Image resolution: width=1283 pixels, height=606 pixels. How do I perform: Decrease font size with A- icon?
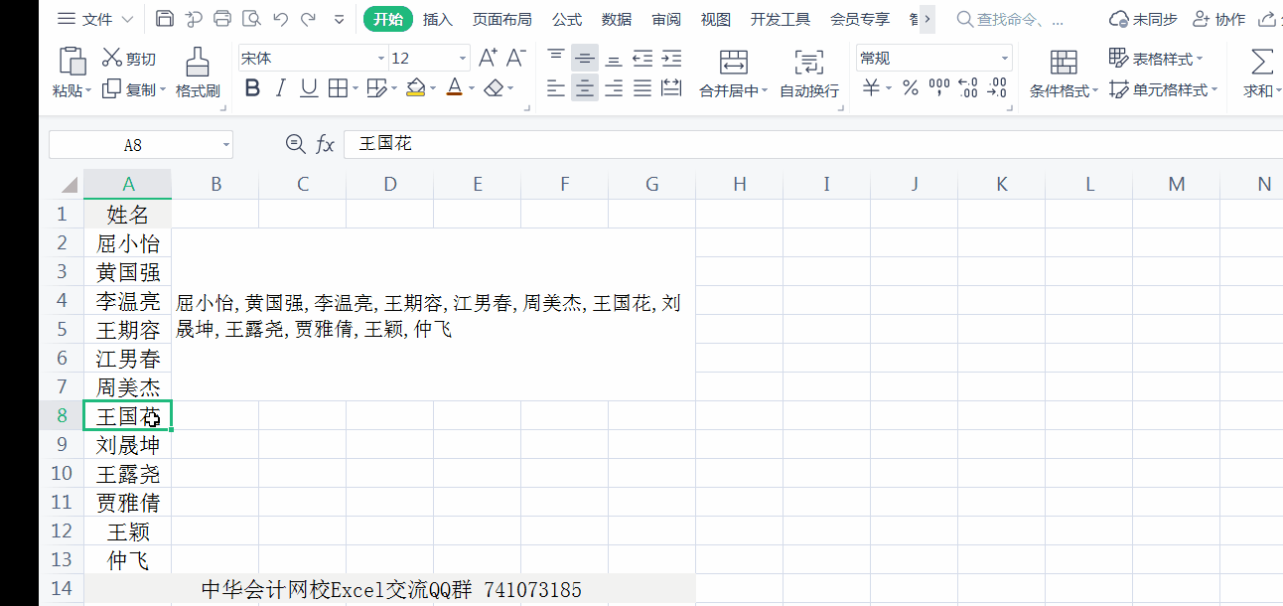click(x=516, y=59)
